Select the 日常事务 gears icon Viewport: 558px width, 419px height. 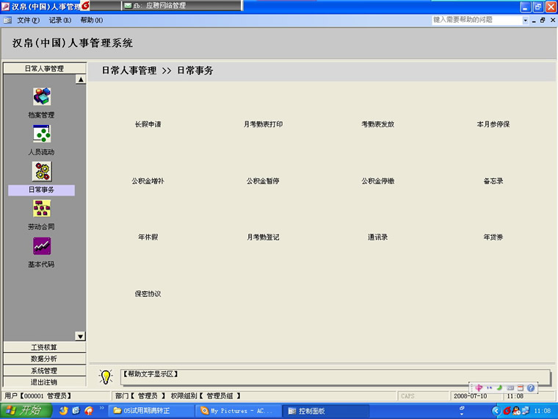(x=42, y=171)
